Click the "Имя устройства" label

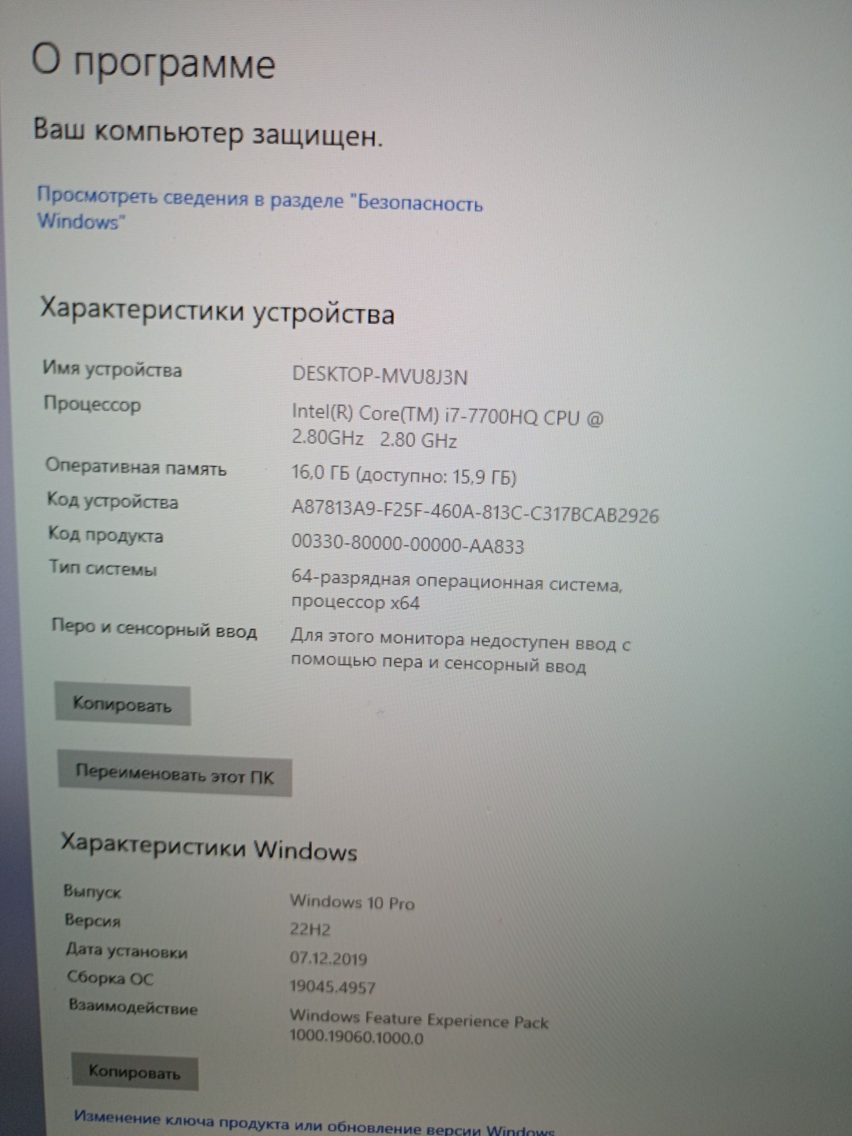click(112, 370)
